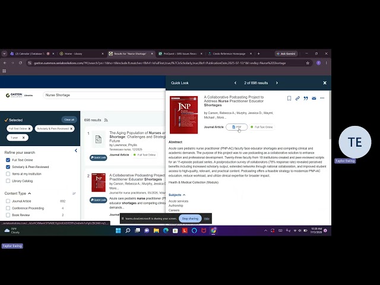Check the Items at my institution box
The image size is (380, 285).
coord(8,174)
